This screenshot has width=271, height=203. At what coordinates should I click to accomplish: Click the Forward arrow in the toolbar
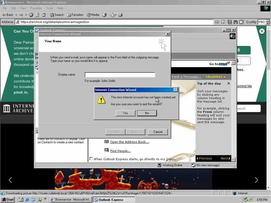click(21, 15)
